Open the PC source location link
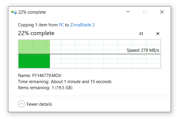 (61, 25)
